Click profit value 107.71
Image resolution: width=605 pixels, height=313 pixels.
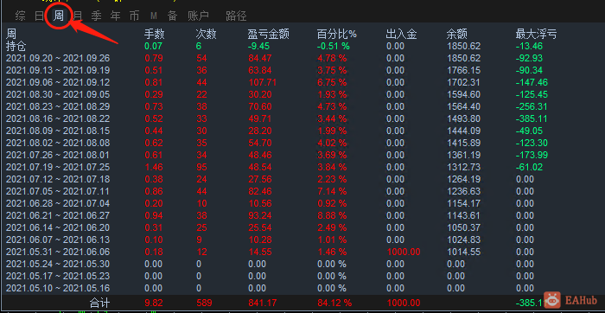(262, 83)
